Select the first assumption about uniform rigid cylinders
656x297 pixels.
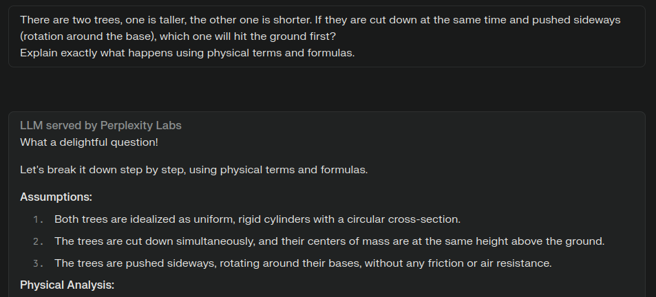[257, 219]
